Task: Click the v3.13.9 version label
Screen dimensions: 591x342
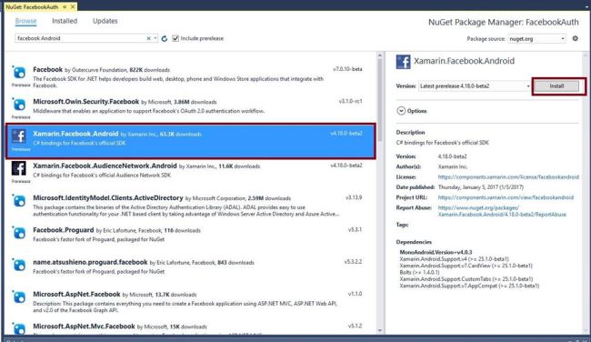Action: pos(354,197)
